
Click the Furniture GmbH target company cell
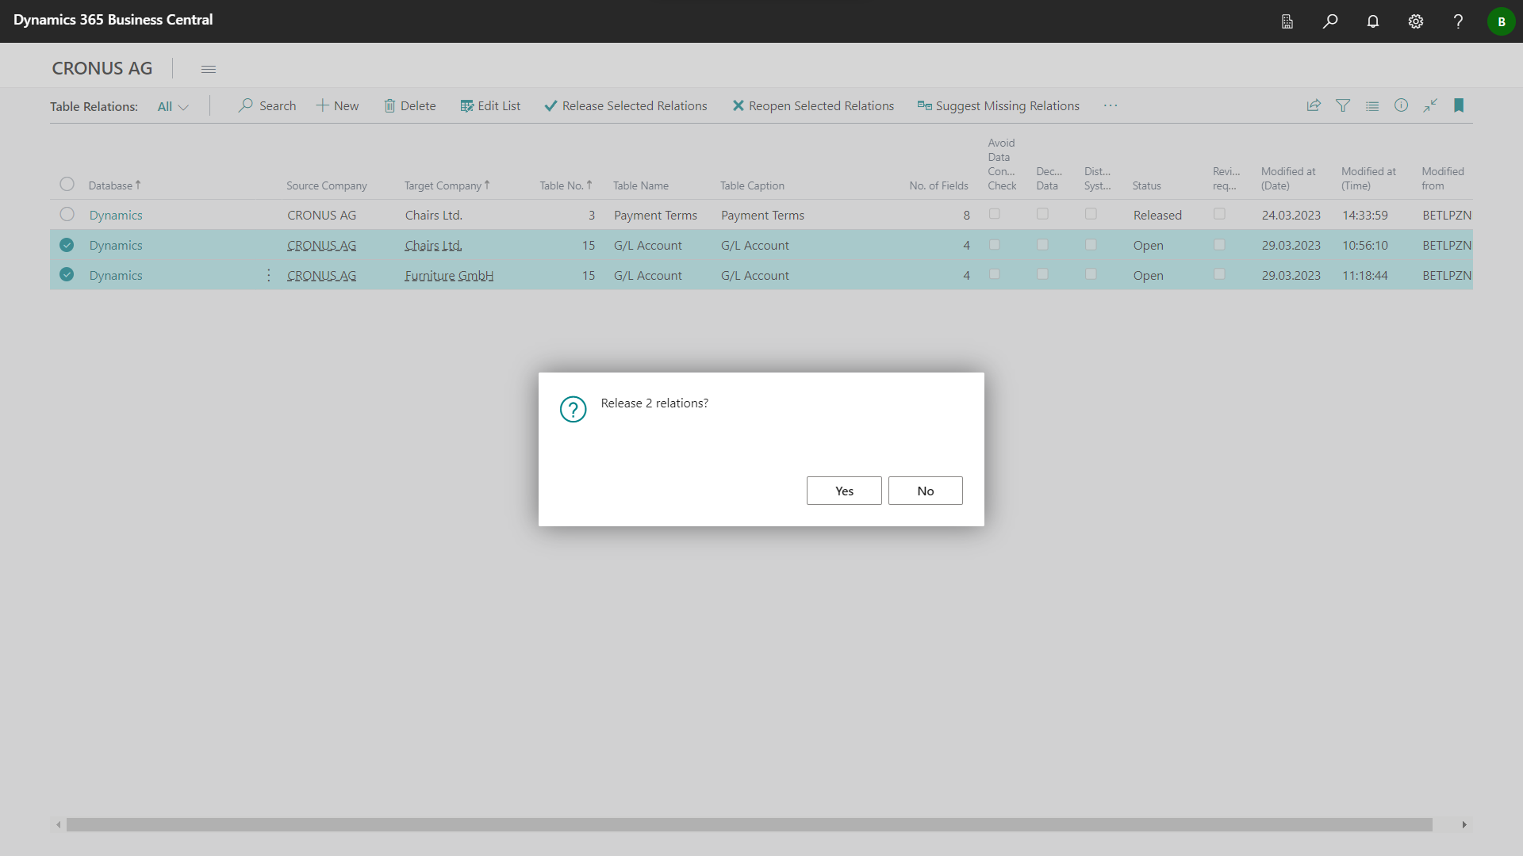click(x=449, y=275)
